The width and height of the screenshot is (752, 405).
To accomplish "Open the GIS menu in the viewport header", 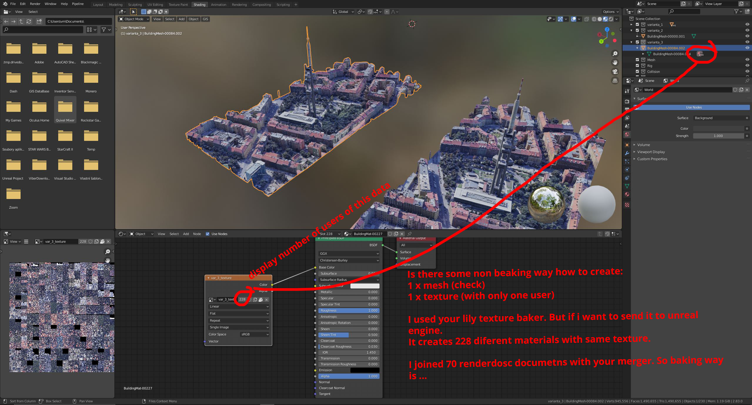I will (205, 19).
